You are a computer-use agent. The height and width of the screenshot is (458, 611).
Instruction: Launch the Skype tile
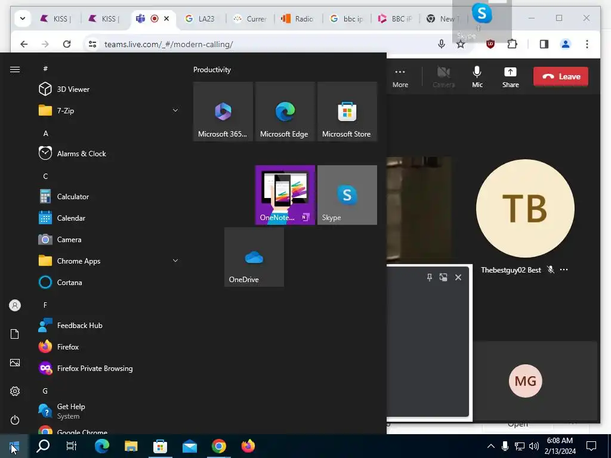[347, 195]
